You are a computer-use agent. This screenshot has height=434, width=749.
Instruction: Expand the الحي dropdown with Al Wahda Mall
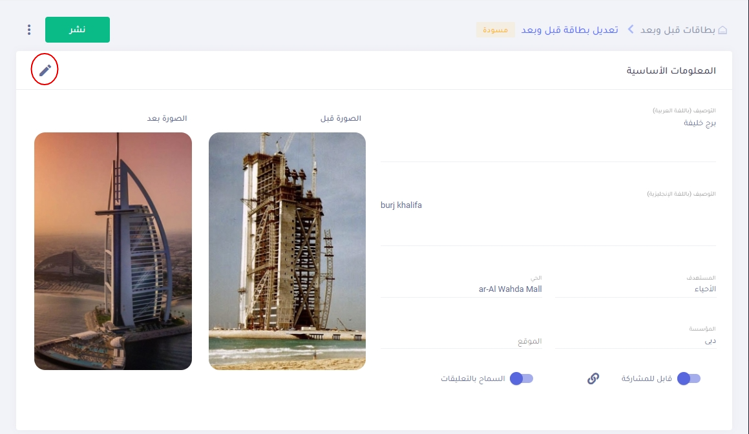click(x=461, y=289)
